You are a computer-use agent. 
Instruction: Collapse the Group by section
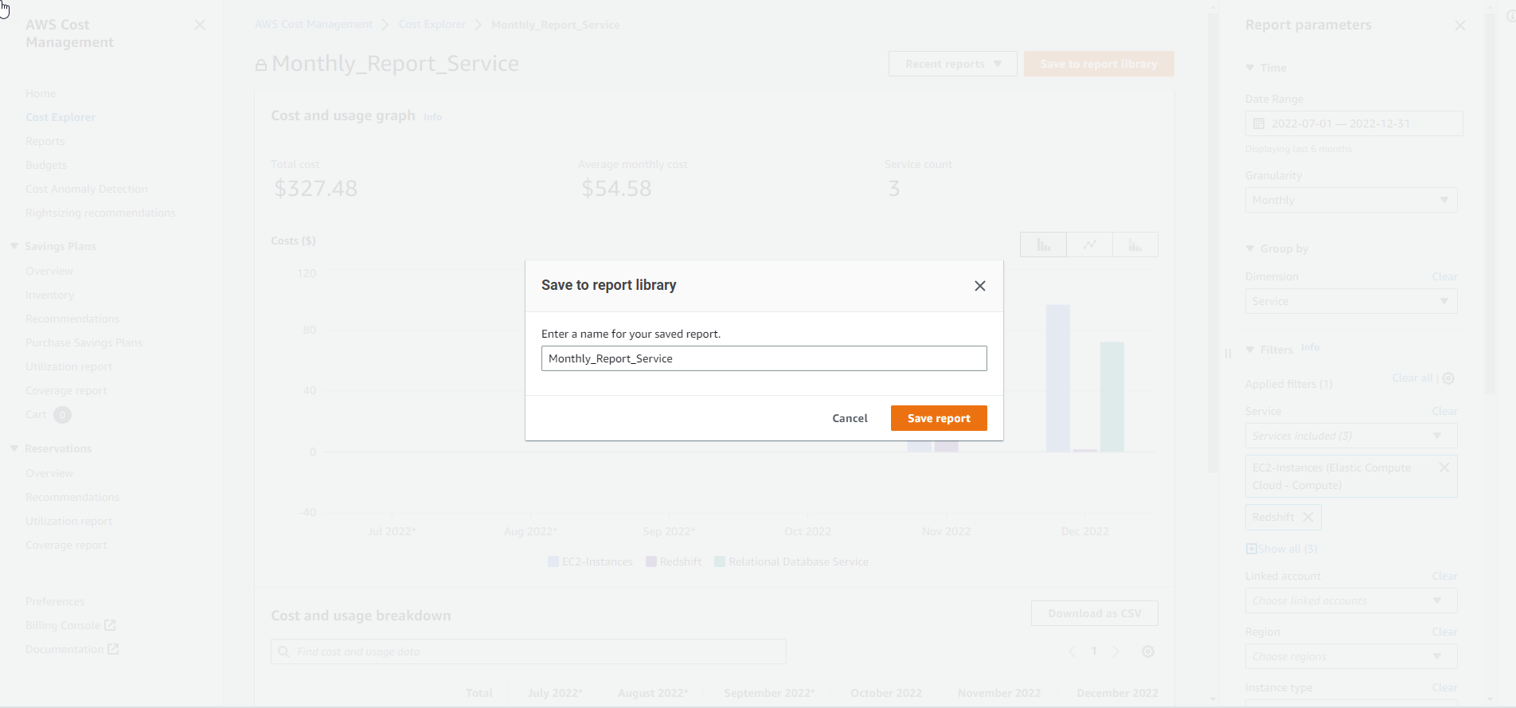(1250, 248)
